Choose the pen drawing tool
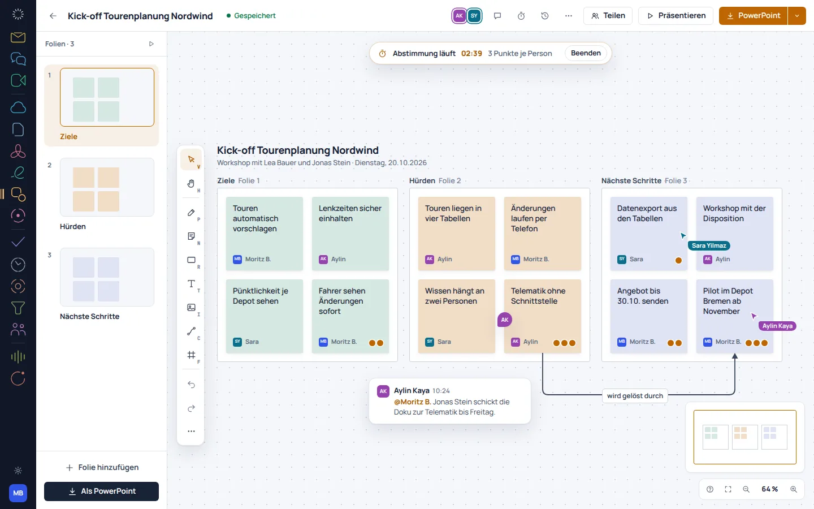The image size is (814, 509). pyautogui.click(x=191, y=213)
